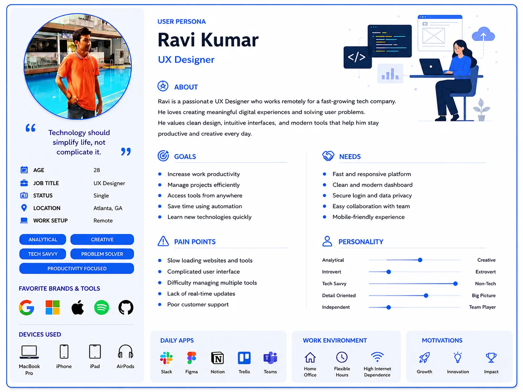Open the Trello app icon
The image size is (523, 392).
tap(244, 358)
